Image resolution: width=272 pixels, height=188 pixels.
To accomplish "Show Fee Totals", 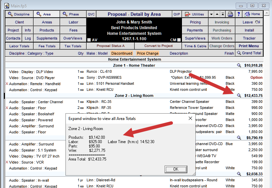I will (47, 46).
